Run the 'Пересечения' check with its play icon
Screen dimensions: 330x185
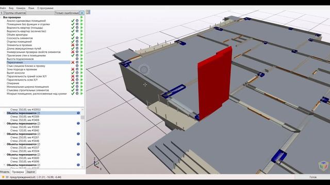pos(81,62)
